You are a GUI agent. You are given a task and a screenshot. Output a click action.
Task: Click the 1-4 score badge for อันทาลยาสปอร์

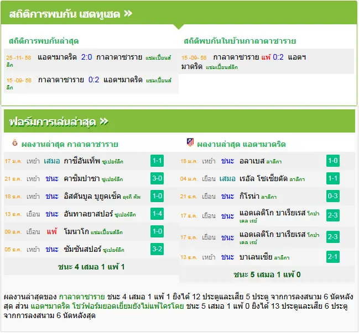(x=157, y=214)
